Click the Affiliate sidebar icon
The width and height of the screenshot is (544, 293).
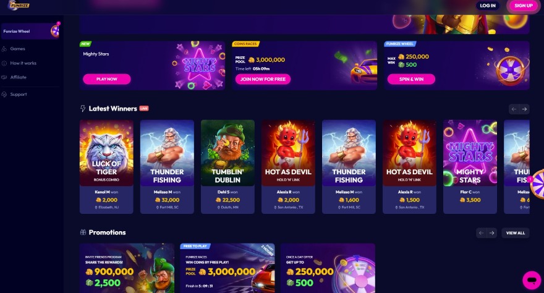(4, 77)
